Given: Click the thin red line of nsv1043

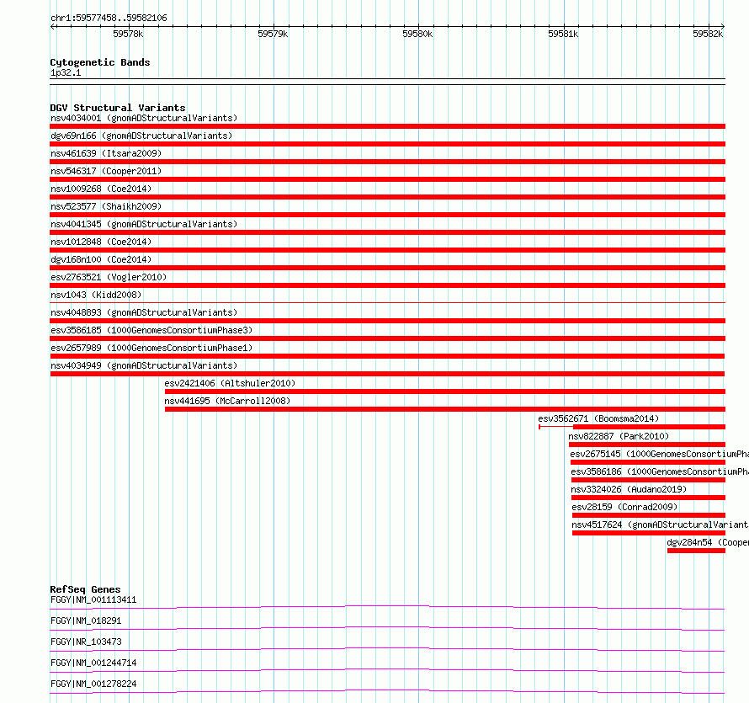Looking at the screenshot, I should point(387,302).
